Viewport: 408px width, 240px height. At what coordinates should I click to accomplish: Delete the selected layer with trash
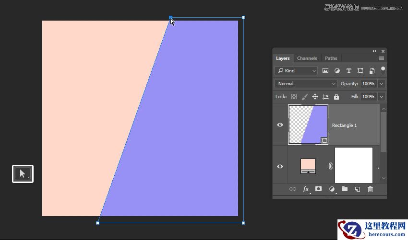(x=370, y=189)
